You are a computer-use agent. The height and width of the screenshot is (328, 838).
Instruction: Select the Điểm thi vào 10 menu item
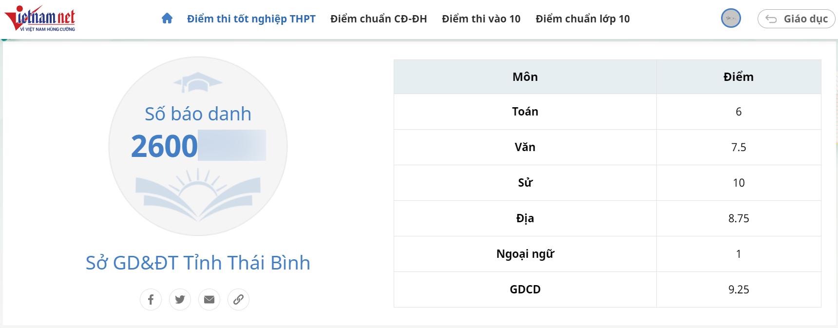[480, 19]
